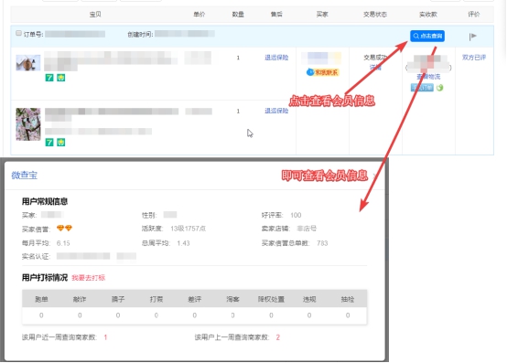Click the red 我要去打标 link
507x363 pixels.
pyautogui.click(x=88, y=278)
